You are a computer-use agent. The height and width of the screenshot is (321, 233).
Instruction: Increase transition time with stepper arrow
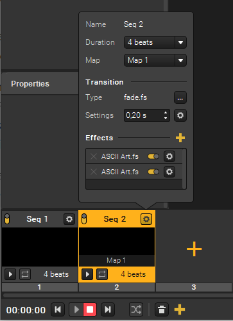pyautogui.click(x=166, y=113)
